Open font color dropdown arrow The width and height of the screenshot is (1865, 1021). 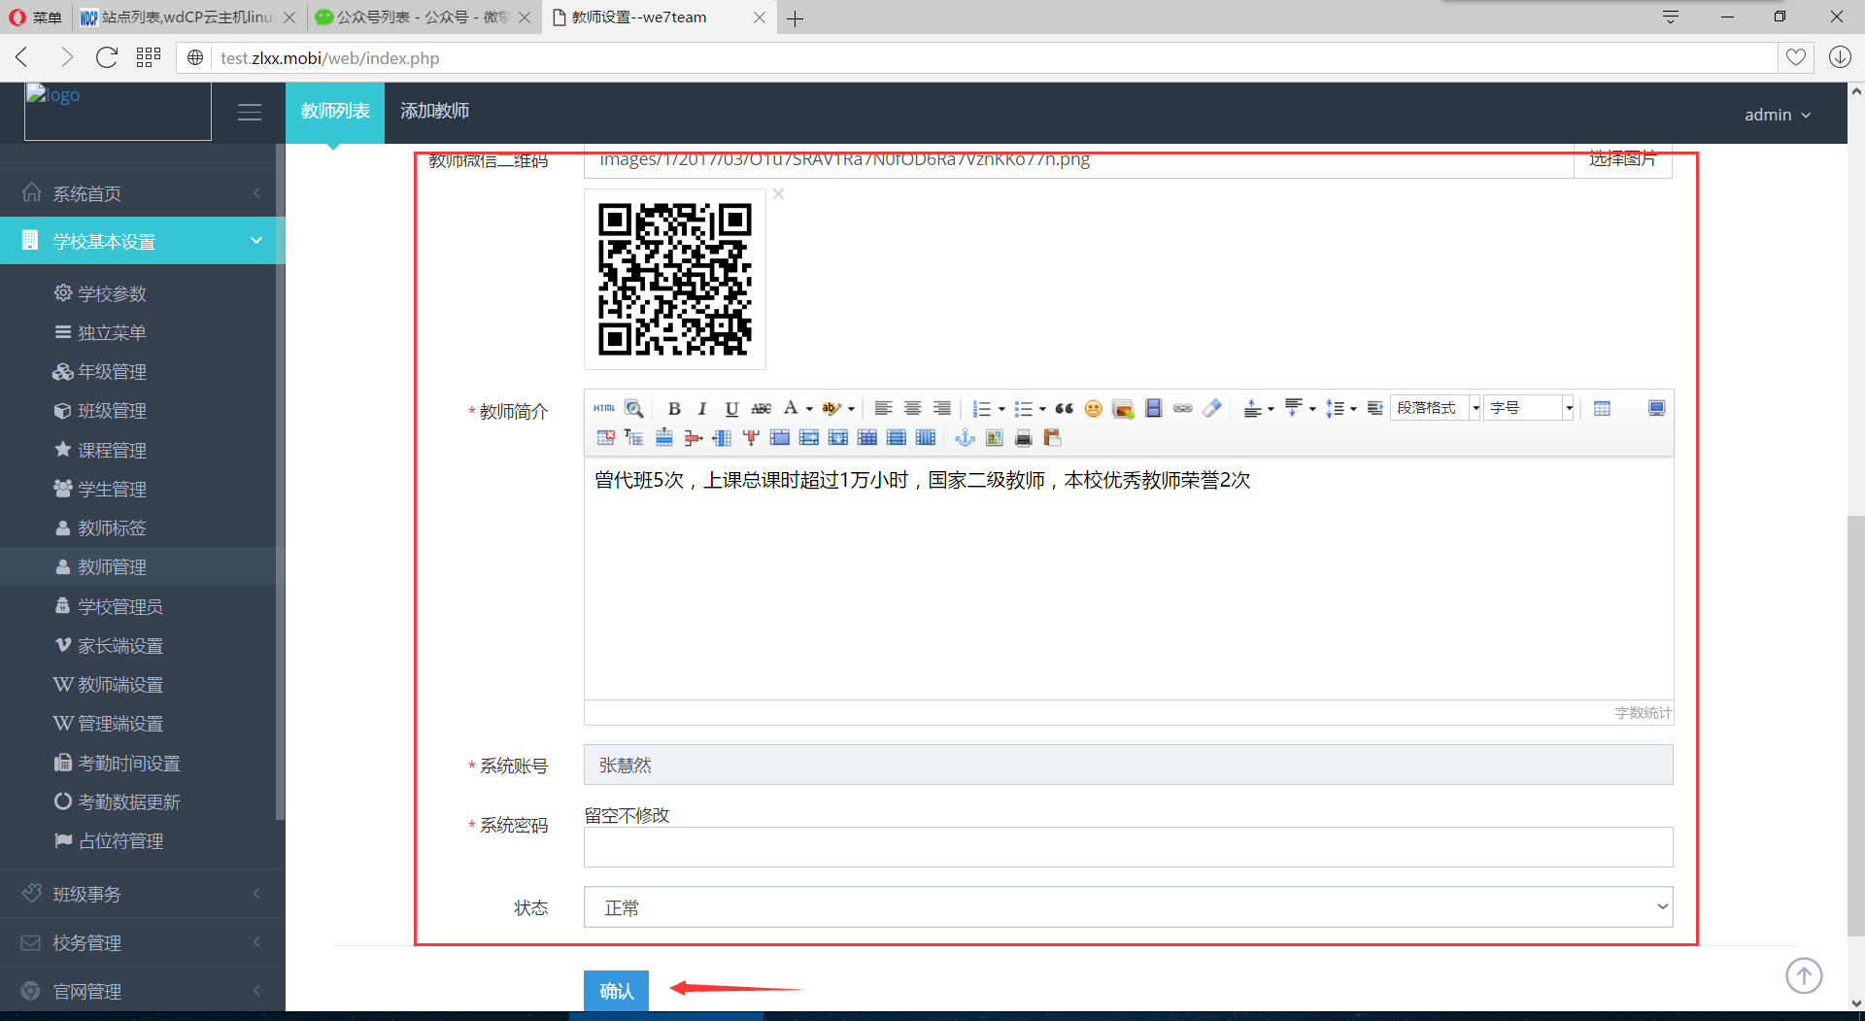pos(809,409)
